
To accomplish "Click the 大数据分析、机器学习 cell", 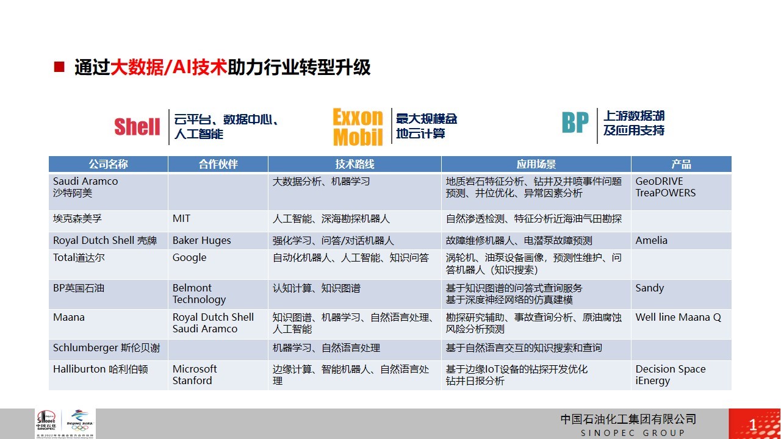I will (355, 192).
